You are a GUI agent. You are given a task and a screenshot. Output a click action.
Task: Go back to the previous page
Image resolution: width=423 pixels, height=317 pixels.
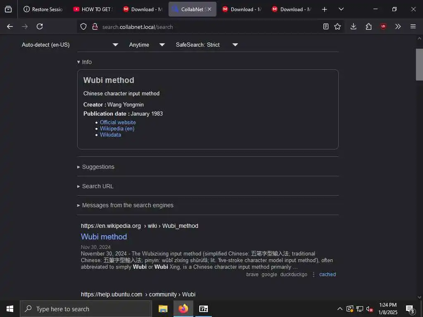click(10, 26)
